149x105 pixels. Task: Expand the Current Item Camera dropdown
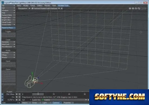(64, 100)
